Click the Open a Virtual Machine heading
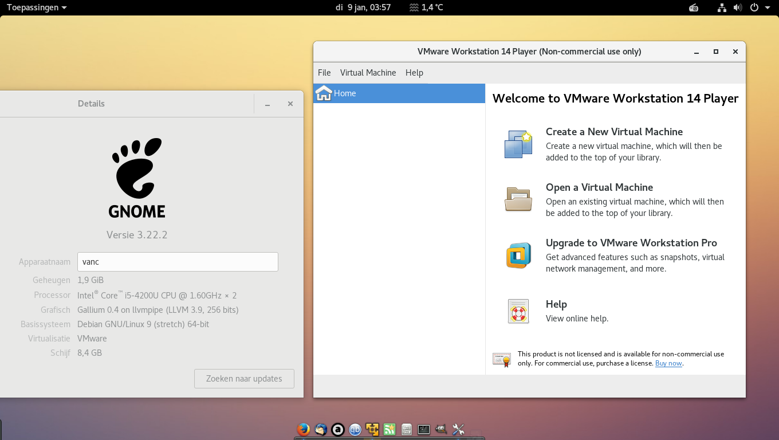The height and width of the screenshot is (440, 779). pos(599,187)
